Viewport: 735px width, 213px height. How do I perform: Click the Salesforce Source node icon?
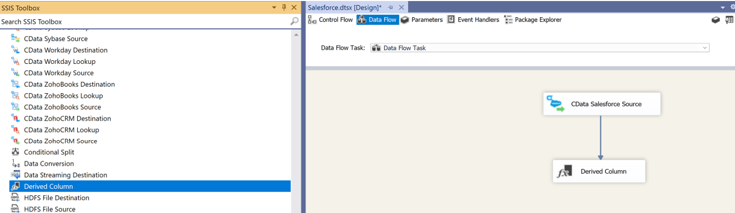(x=556, y=104)
